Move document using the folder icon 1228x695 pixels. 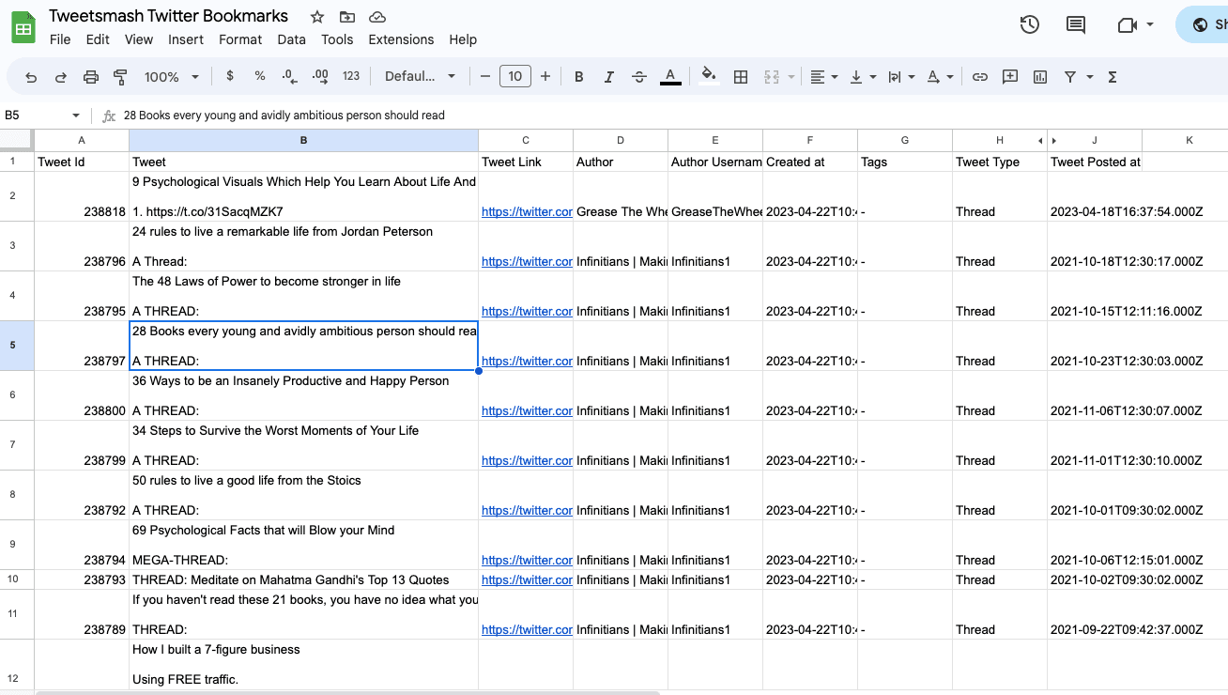347,17
